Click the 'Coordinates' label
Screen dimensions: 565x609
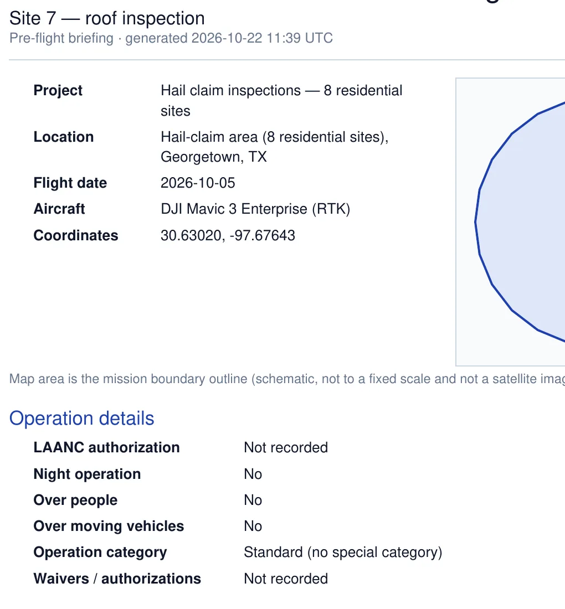tap(76, 235)
